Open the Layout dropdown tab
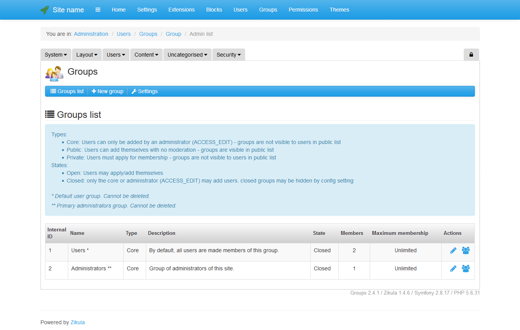The image size is (520, 330). click(x=87, y=55)
